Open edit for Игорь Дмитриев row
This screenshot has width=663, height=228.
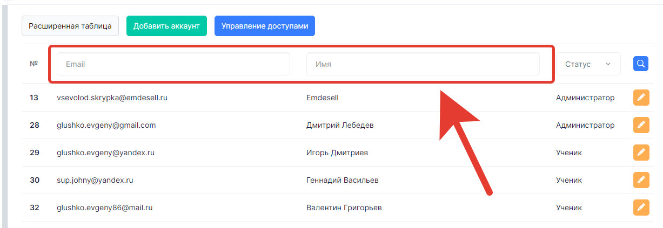click(641, 153)
